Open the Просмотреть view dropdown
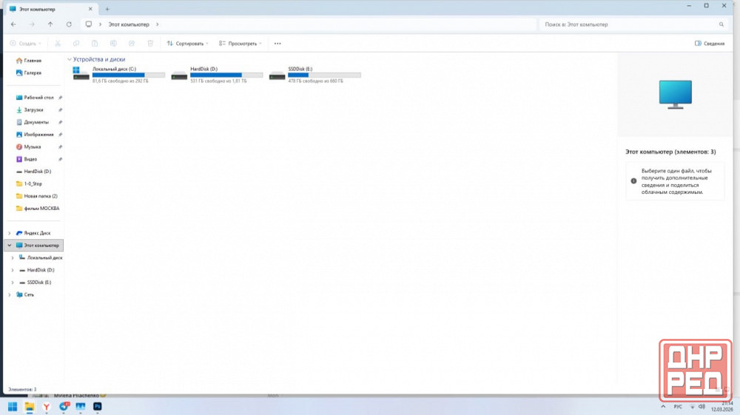Screen dimensions: 740x415 (x=240, y=44)
